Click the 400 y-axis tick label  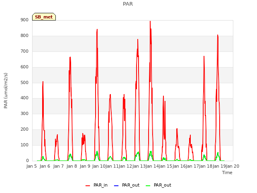tap(24, 98)
